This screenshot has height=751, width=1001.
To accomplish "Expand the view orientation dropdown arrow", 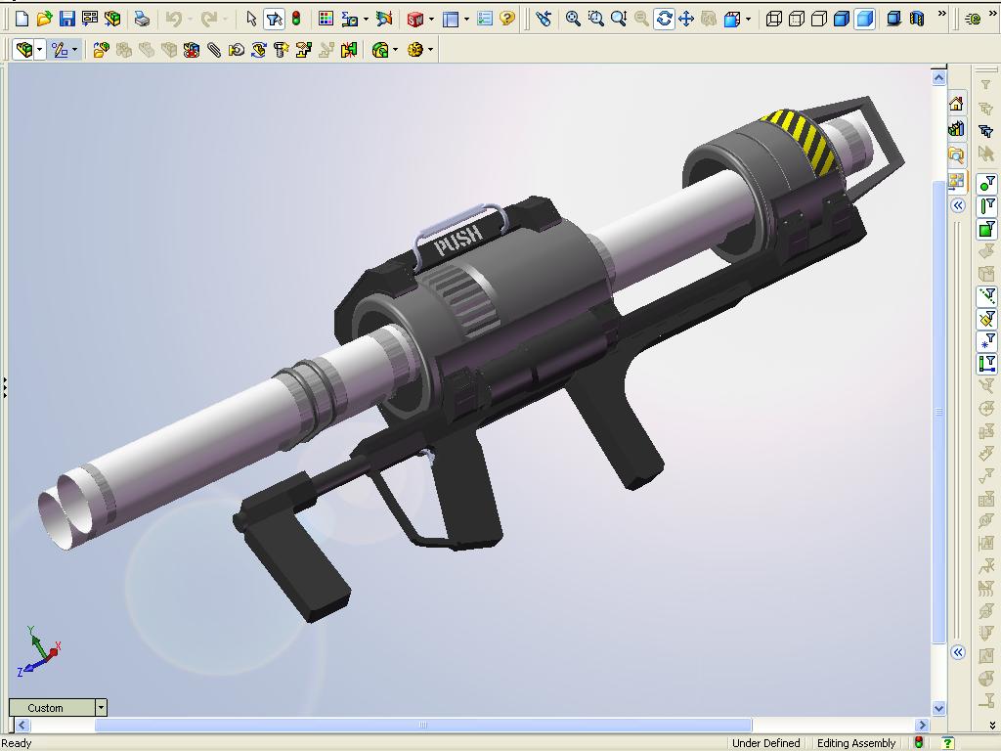I will (x=748, y=19).
